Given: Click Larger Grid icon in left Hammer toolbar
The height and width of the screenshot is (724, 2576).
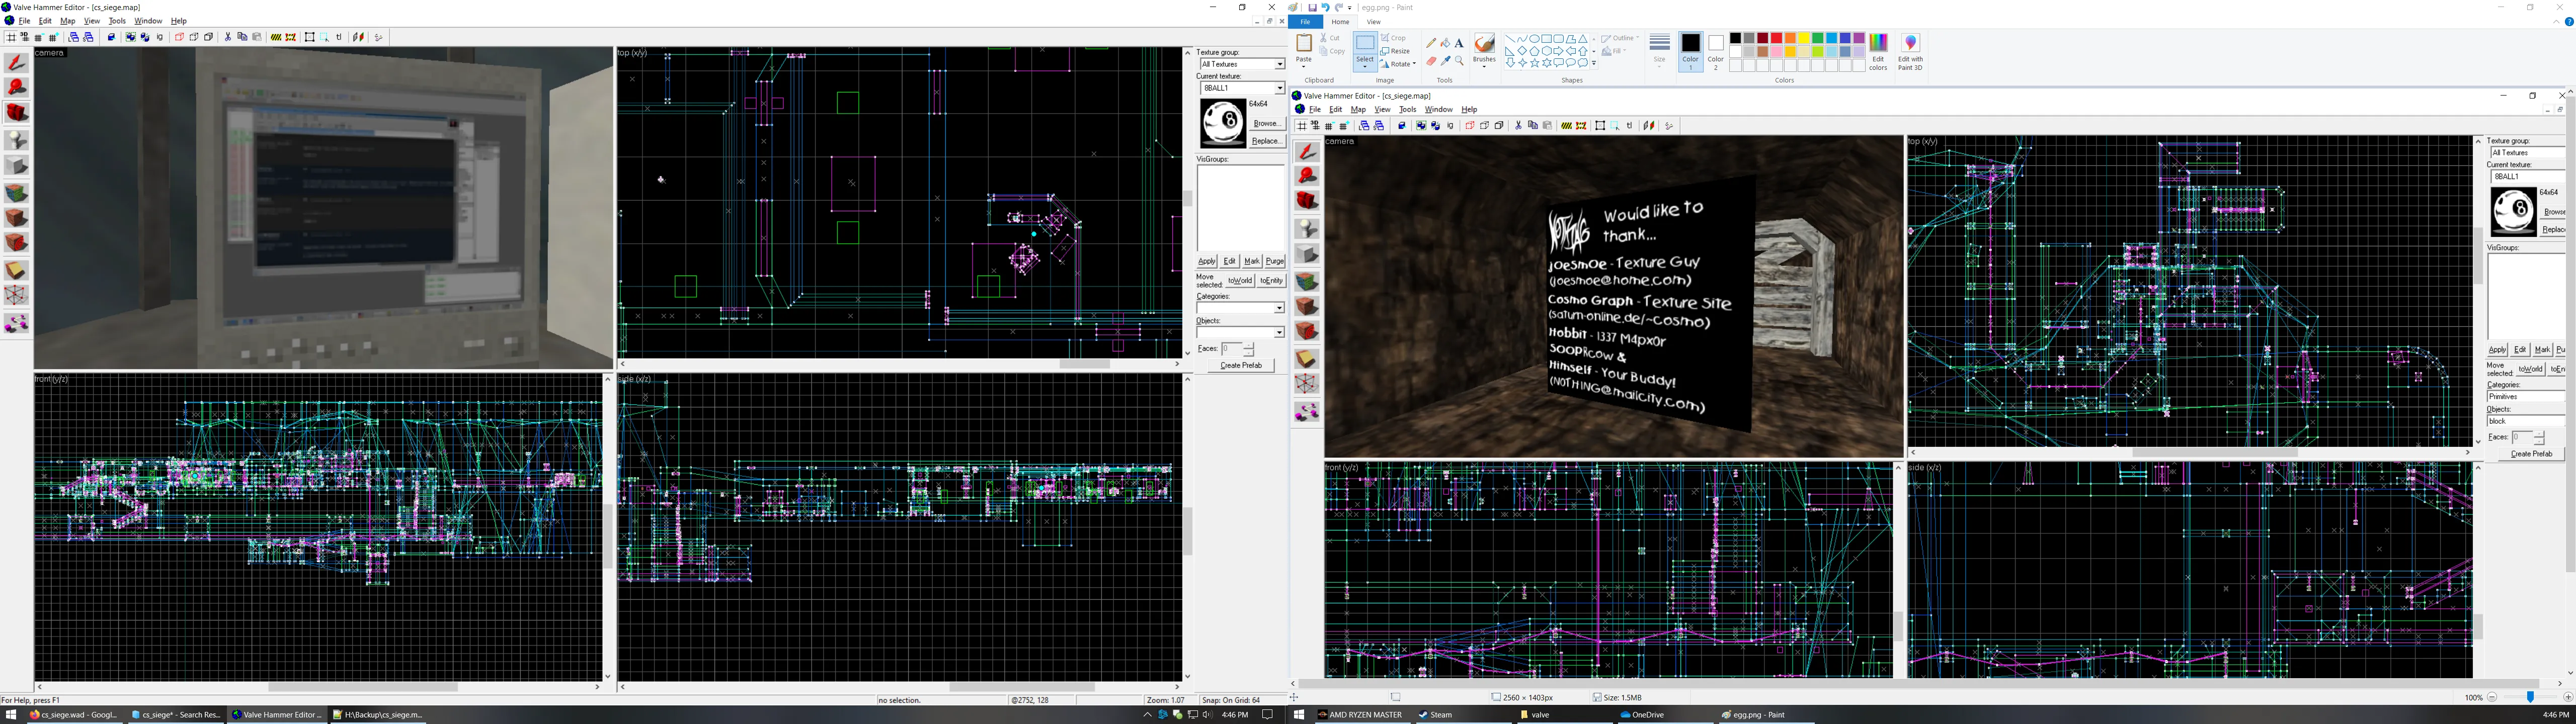Looking at the screenshot, I should point(53,38).
